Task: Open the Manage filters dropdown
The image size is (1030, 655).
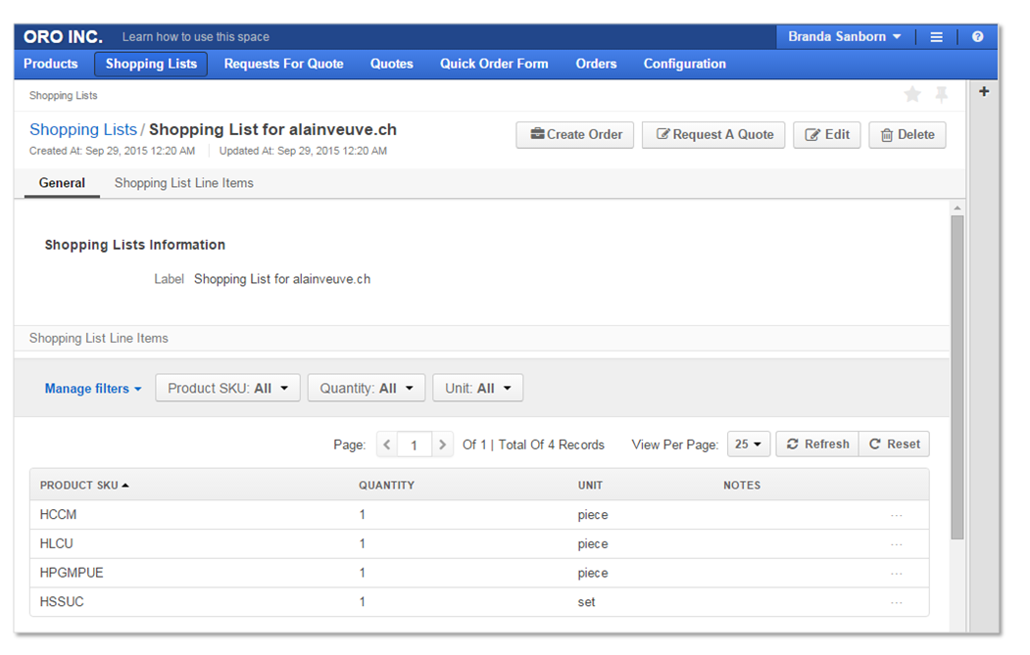Action: 93,389
